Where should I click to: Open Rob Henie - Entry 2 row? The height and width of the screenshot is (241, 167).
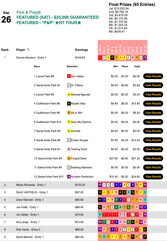pos(83,229)
